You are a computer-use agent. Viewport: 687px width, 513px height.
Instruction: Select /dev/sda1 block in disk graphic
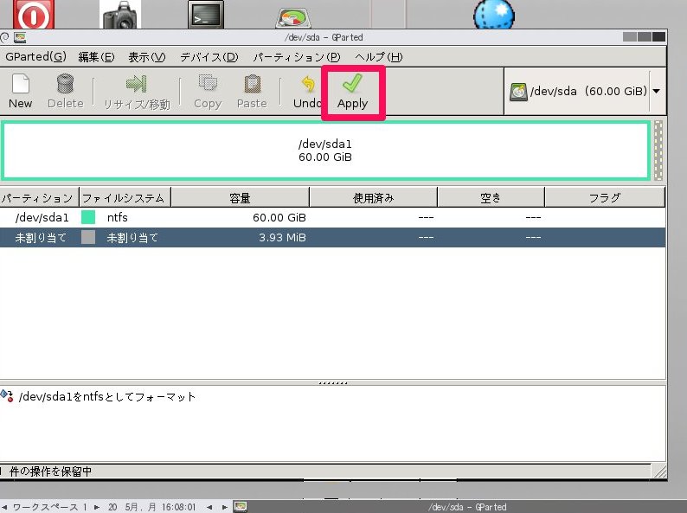(325, 151)
